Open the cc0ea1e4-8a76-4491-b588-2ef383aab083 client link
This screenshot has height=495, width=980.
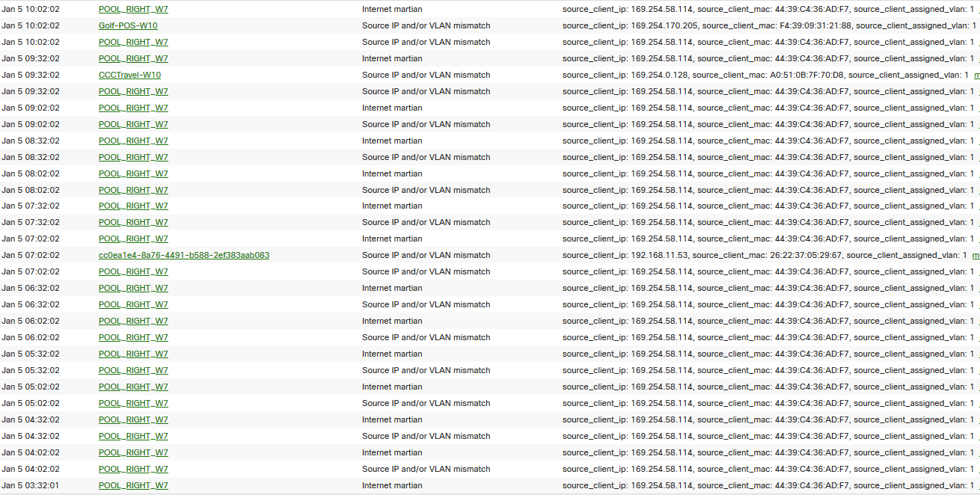pyautogui.click(x=184, y=255)
